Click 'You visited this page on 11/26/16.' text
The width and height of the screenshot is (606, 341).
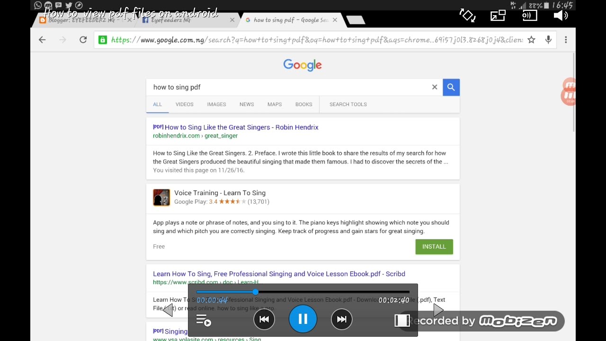click(x=198, y=170)
